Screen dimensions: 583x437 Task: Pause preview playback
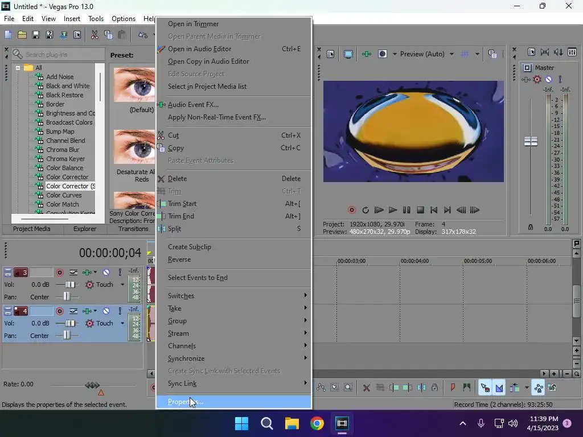407,211
